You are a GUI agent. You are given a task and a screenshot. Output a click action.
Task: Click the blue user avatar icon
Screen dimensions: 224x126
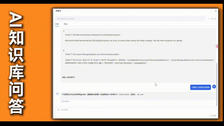[214, 86]
